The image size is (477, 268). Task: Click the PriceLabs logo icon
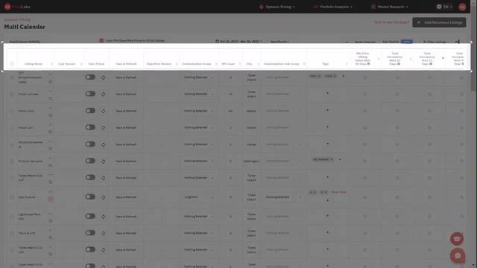[x=7, y=7]
